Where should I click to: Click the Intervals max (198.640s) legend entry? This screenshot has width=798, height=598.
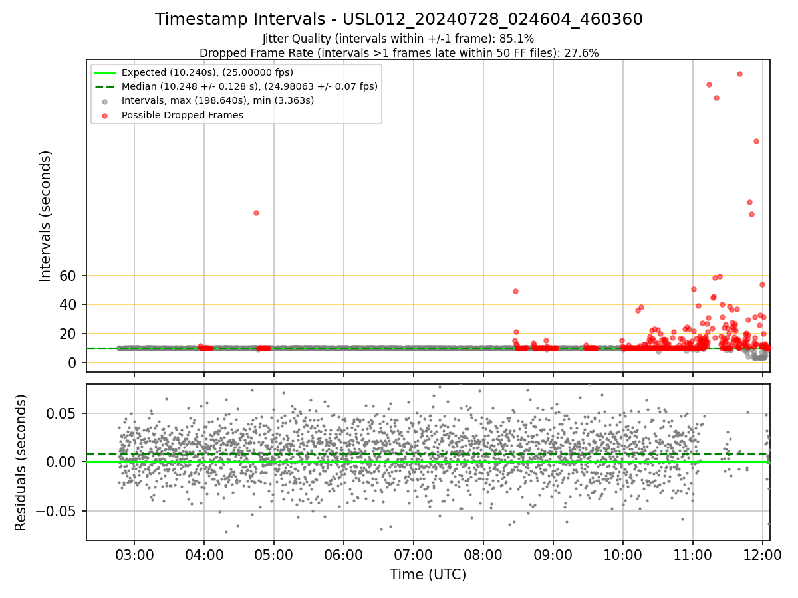click(x=217, y=101)
